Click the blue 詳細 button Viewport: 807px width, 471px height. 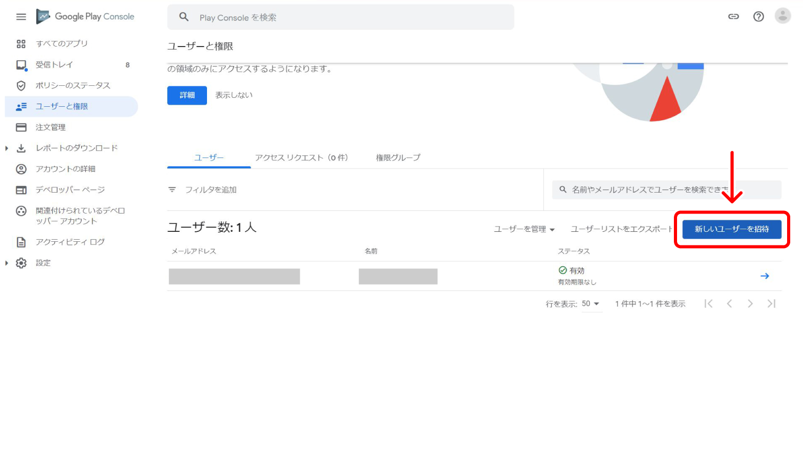[x=187, y=95]
